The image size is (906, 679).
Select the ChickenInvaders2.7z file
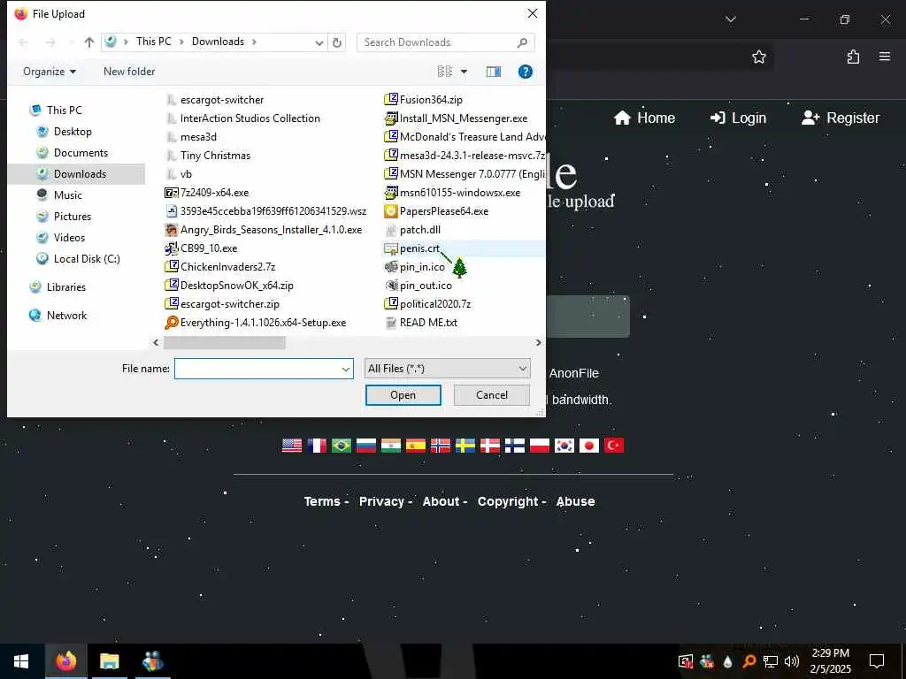pyautogui.click(x=220, y=267)
